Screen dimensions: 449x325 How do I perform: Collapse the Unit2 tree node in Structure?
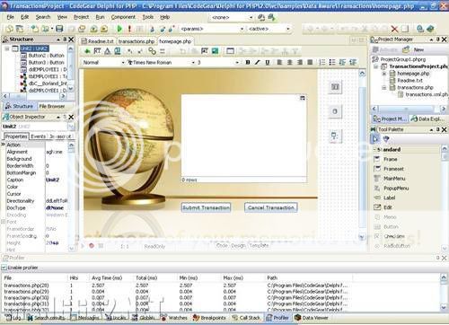pyautogui.click(x=7, y=48)
